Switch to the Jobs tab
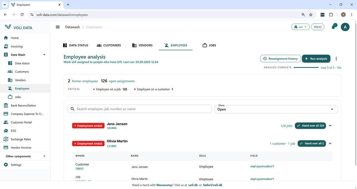The image size is (357, 189). (209, 45)
